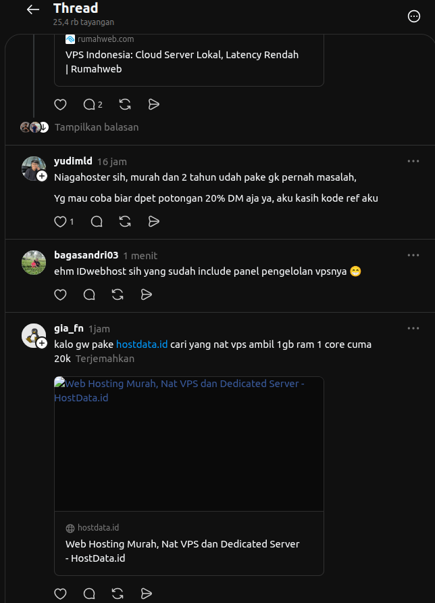Follow yudimld via avatar plus badge
This screenshot has width=435, height=603.
pos(42,176)
